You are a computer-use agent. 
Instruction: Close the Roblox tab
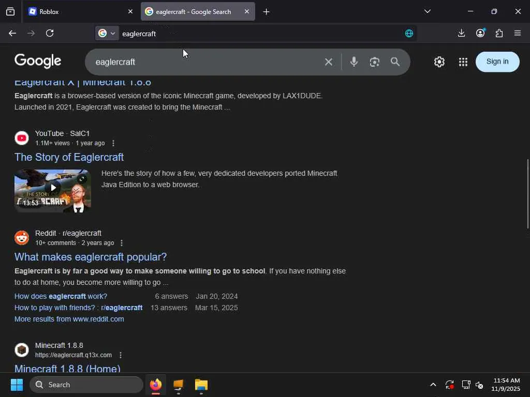[130, 11]
